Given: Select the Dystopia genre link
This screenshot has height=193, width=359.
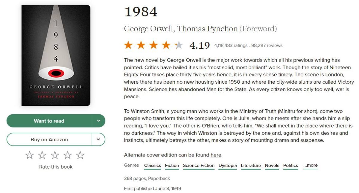Looking at the screenshot, I should point(228,166).
